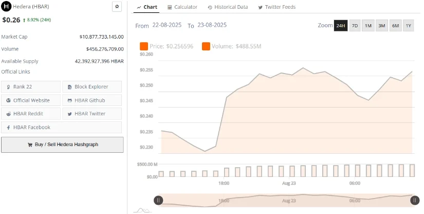Open the HBAR Github link

(x=92, y=100)
